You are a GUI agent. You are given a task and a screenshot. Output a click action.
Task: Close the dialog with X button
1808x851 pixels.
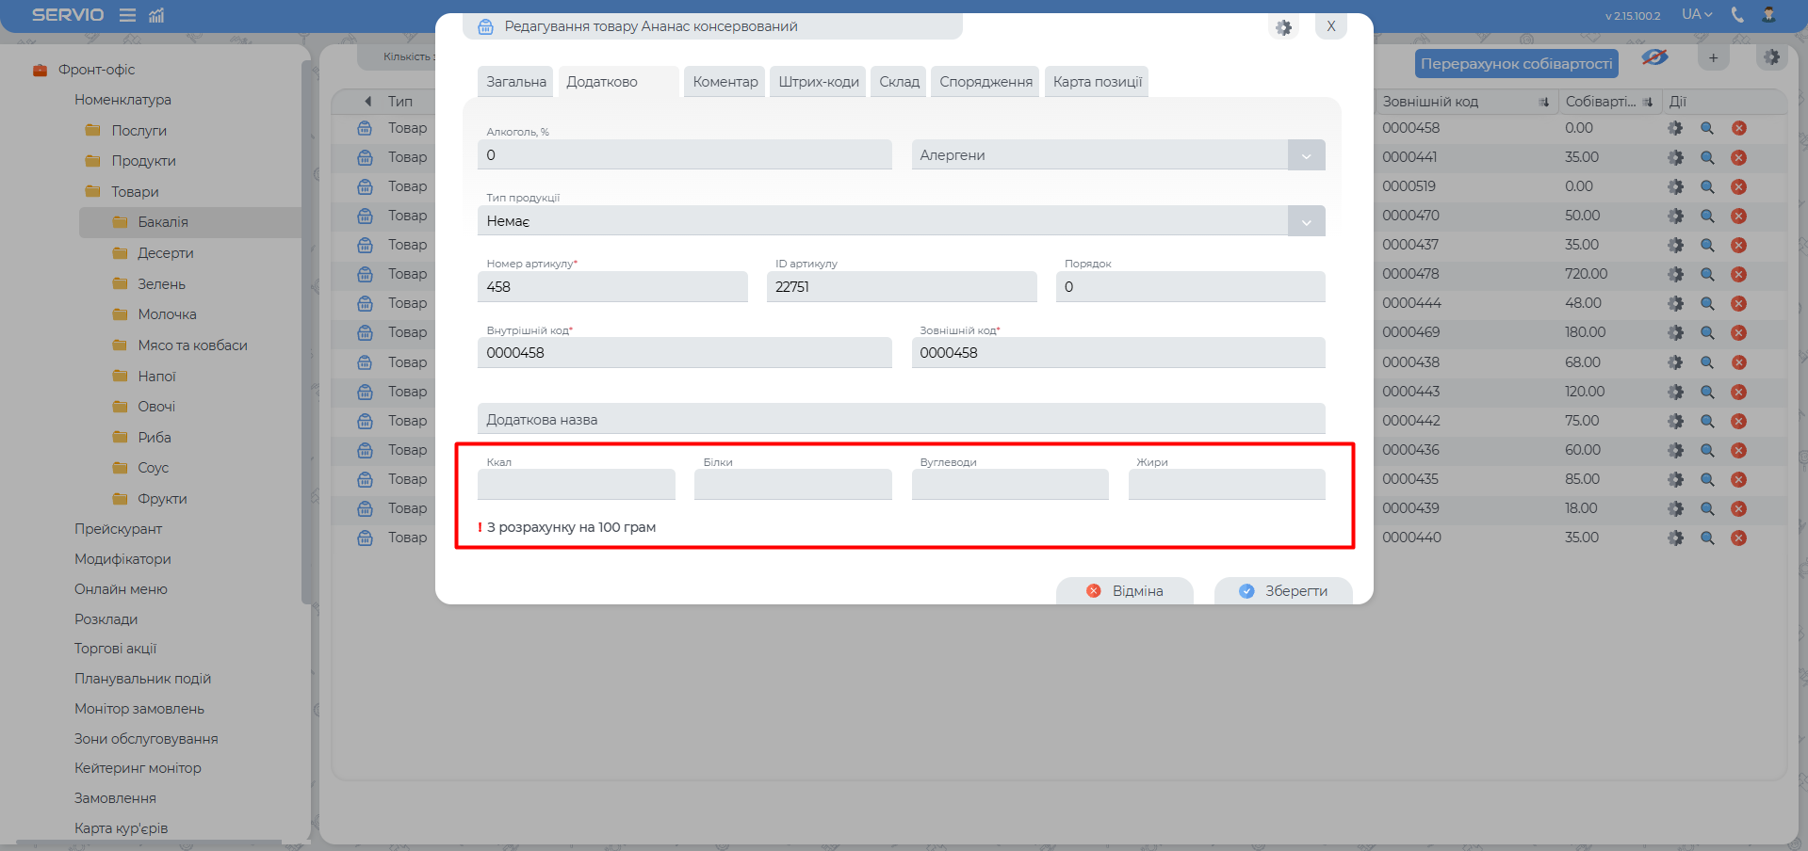coord(1330,26)
